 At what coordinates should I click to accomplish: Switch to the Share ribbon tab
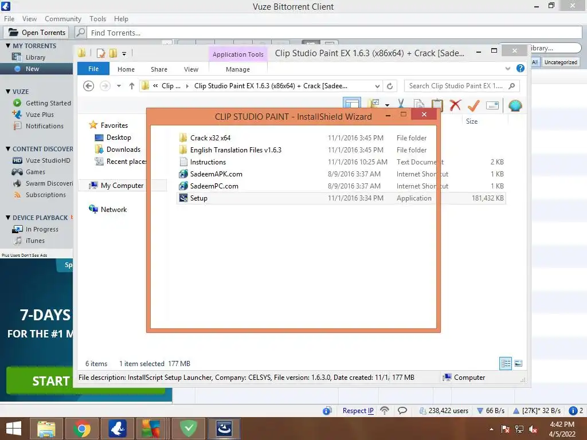click(159, 69)
